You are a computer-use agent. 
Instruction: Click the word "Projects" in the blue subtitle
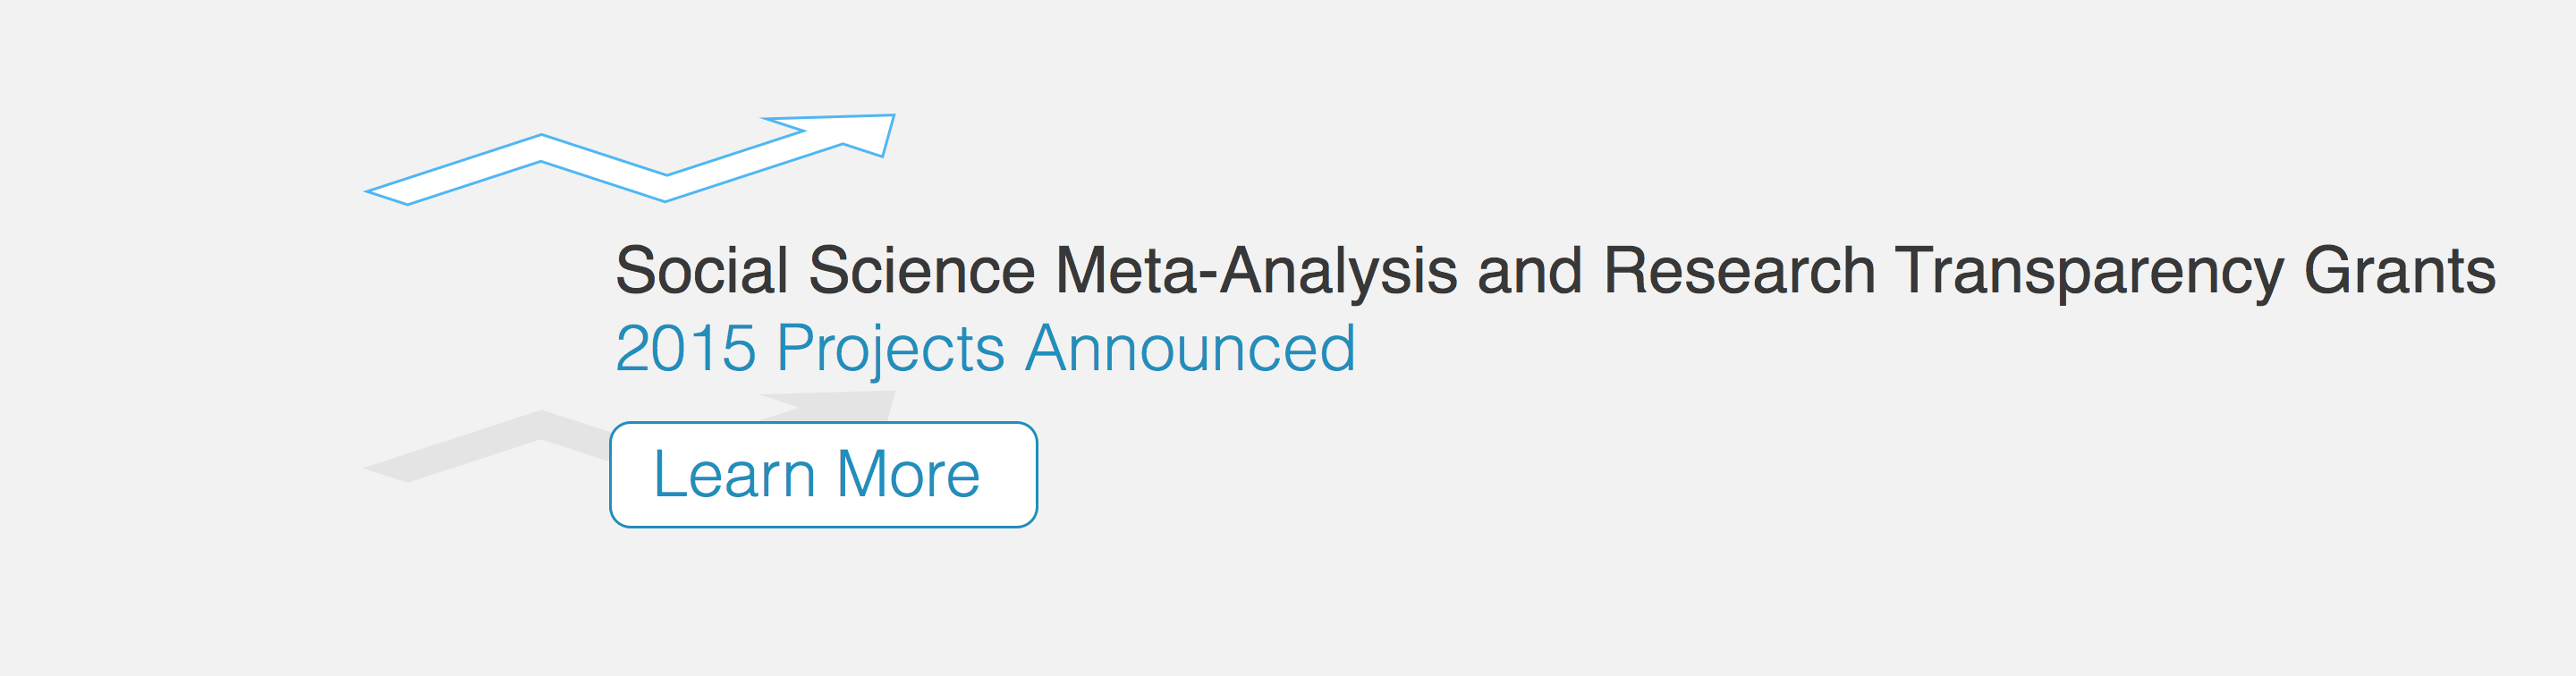(x=890, y=348)
